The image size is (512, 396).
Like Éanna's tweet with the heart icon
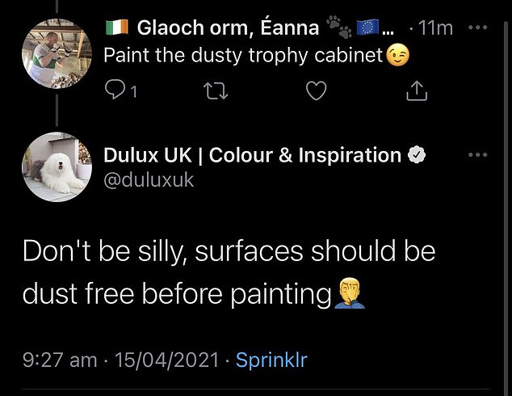(x=316, y=91)
